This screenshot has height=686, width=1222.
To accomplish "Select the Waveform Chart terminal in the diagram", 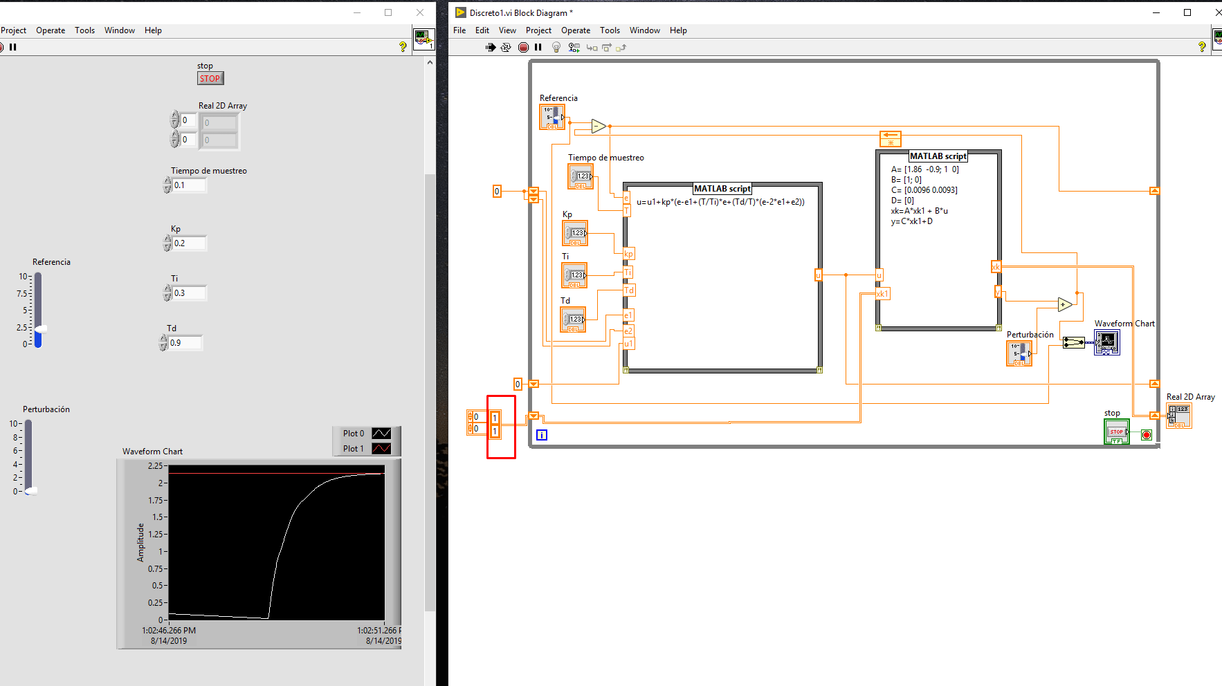I will point(1107,342).
